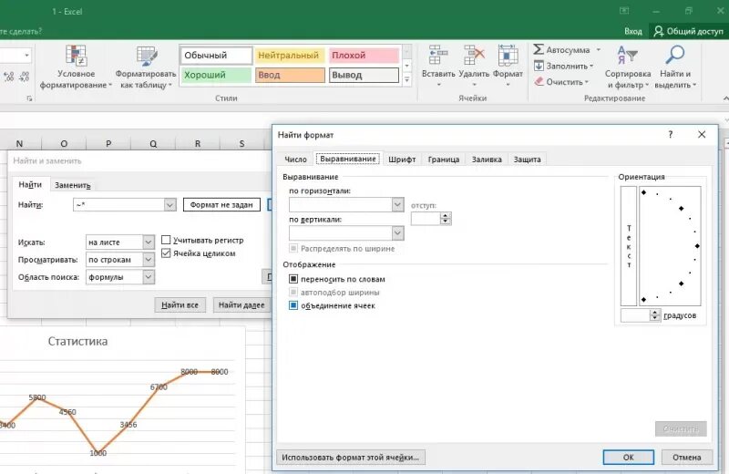This screenshot has width=729, height=474.
Task: Click the OK button
Action: (629, 458)
